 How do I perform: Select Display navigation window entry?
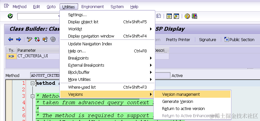click(x=107, y=36)
